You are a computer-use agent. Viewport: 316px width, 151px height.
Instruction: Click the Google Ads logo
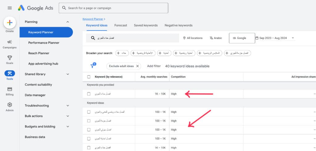(x=35, y=8)
